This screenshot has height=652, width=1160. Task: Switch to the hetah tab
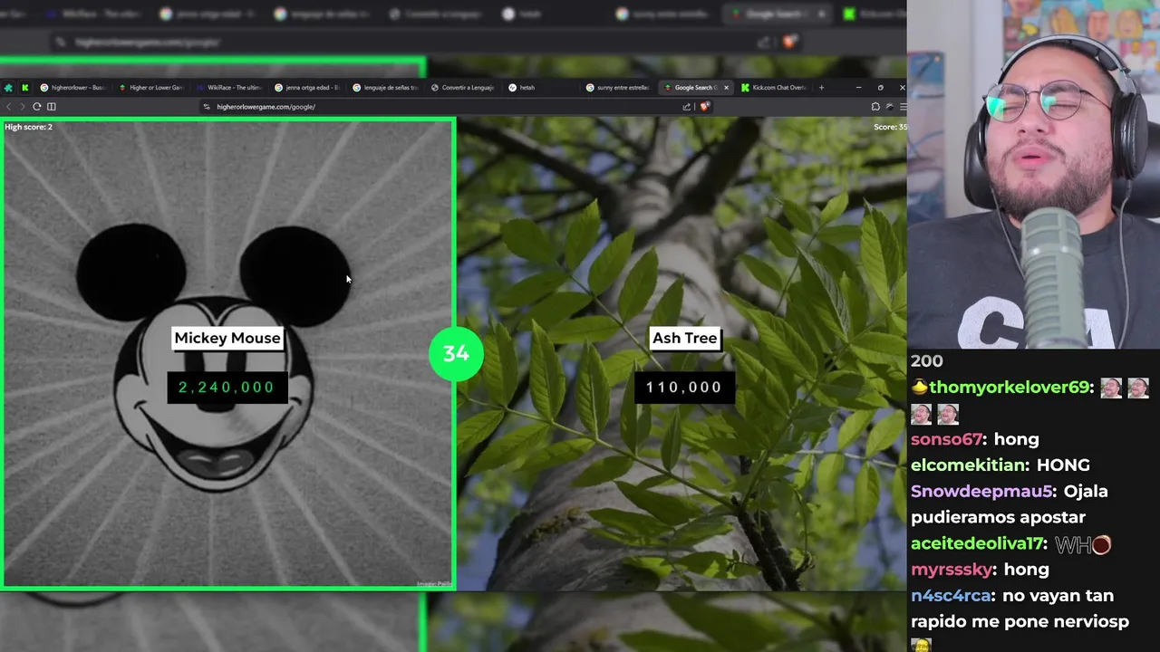541,88
